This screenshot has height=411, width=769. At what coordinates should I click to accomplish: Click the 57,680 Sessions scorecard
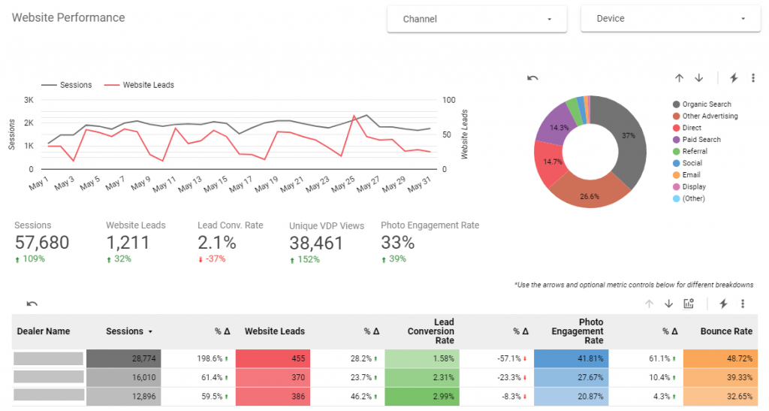pyautogui.click(x=42, y=242)
